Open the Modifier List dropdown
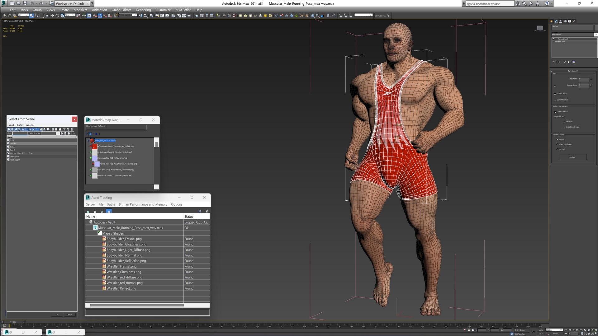This screenshot has height=336, width=598. (596, 35)
